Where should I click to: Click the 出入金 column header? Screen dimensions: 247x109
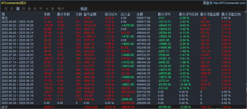point(126,14)
